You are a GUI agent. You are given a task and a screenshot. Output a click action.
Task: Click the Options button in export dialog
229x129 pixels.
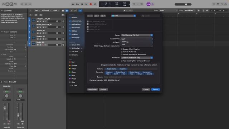[x=103, y=89]
